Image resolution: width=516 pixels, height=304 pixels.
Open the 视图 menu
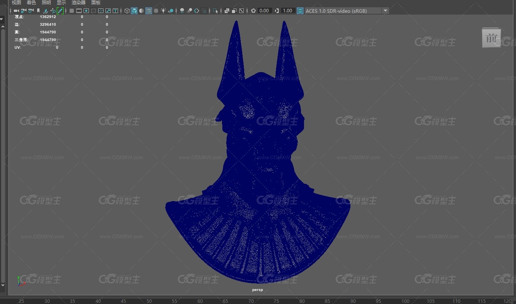click(x=16, y=3)
